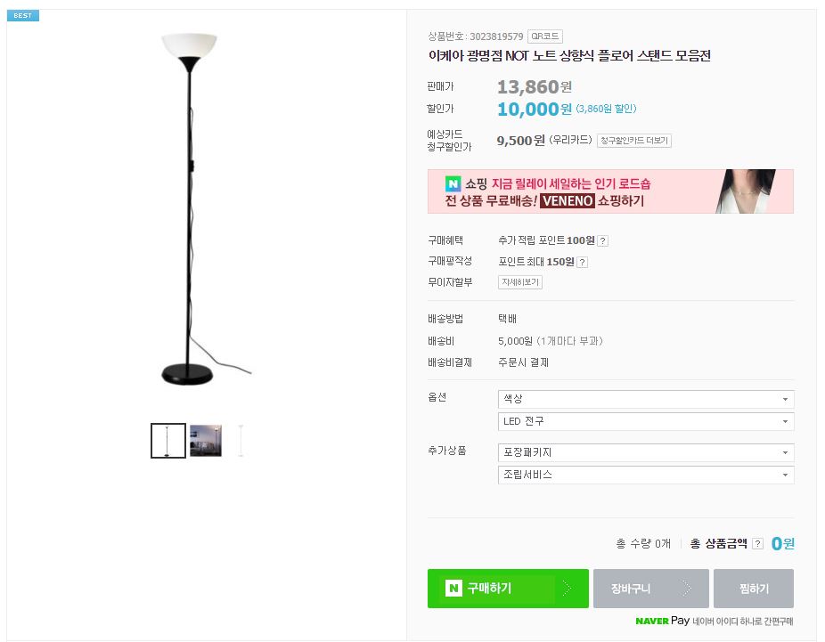
Task: Select the room scene thumbnail
Action: [206, 441]
